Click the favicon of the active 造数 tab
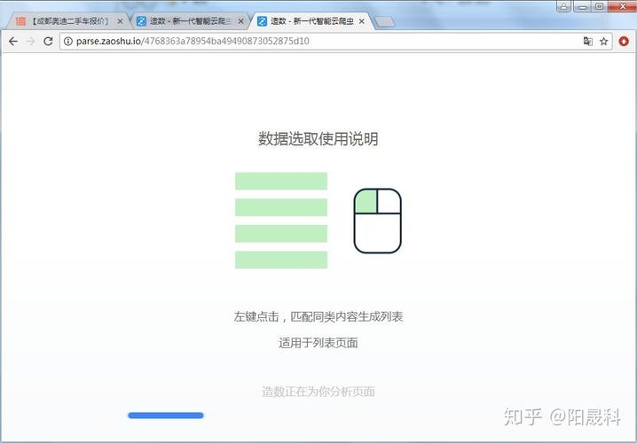 coord(263,21)
